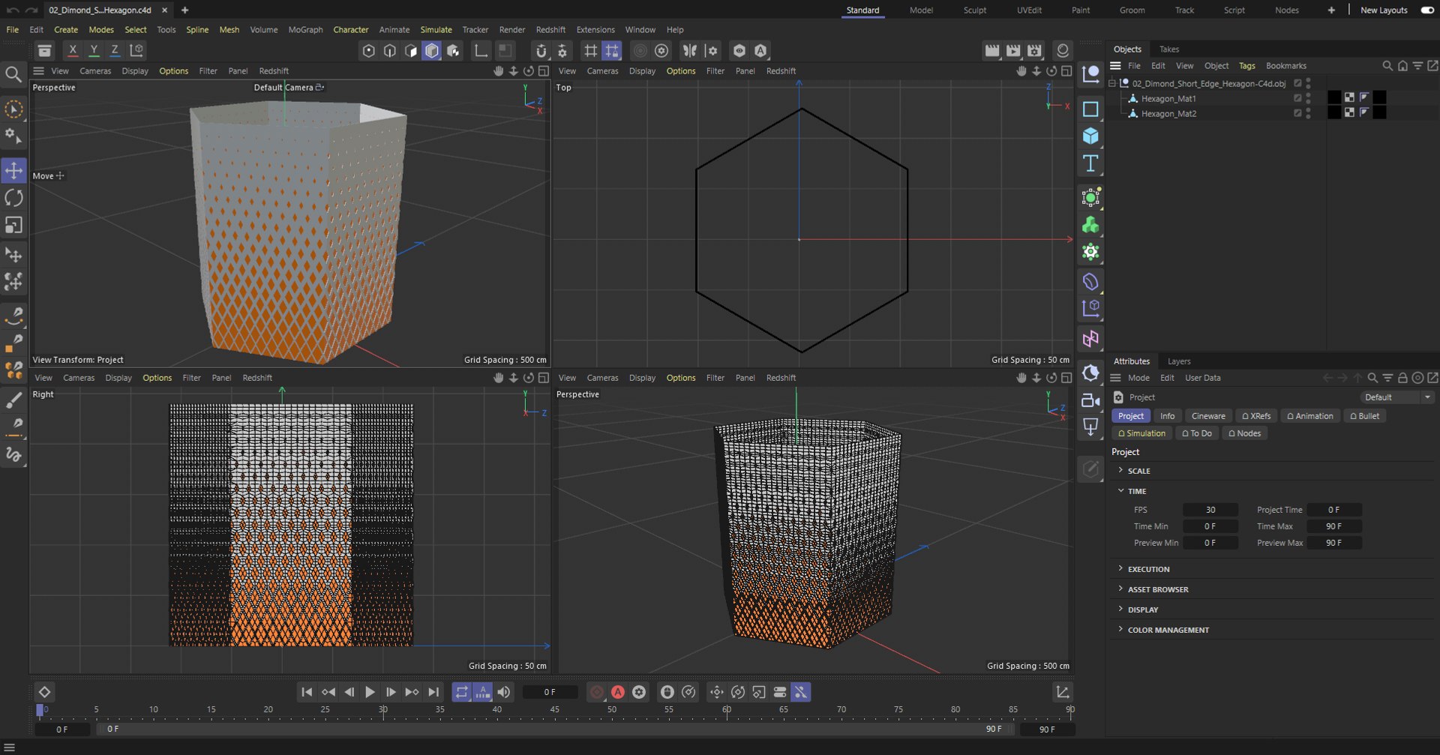The width and height of the screenshot is (1440, 755).
Task: Click the Render View clapperboard icon
Action: 992,50
